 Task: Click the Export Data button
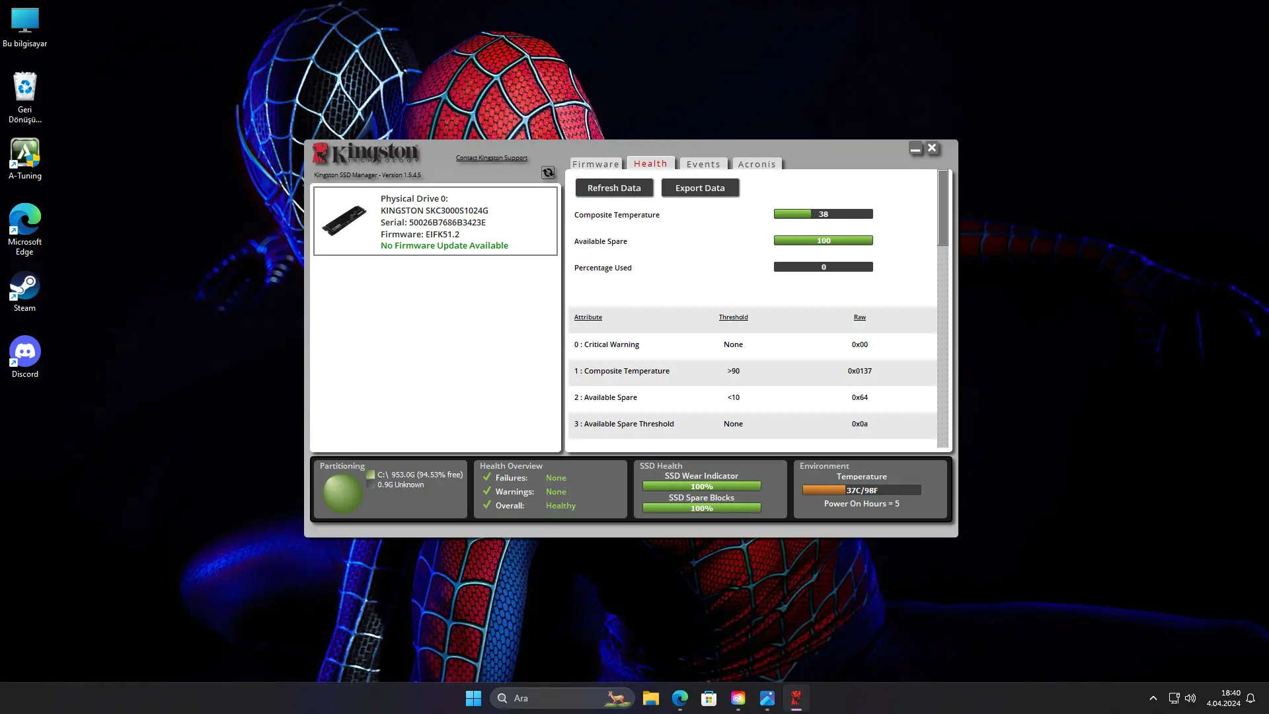(700, 188)
